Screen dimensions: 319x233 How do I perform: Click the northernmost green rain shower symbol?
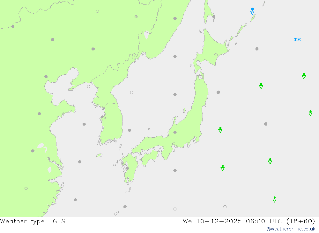tap(304, 76)
